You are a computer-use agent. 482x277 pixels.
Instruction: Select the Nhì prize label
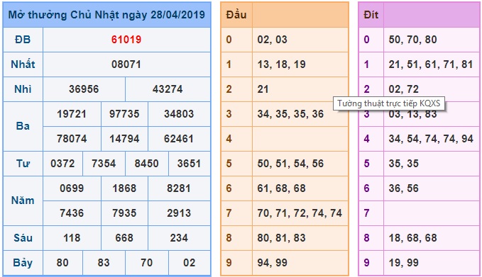[23, 89]
